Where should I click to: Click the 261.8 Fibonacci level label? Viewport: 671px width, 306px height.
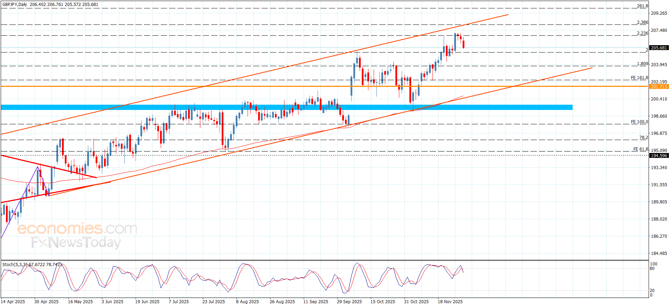tap(642, 6)
